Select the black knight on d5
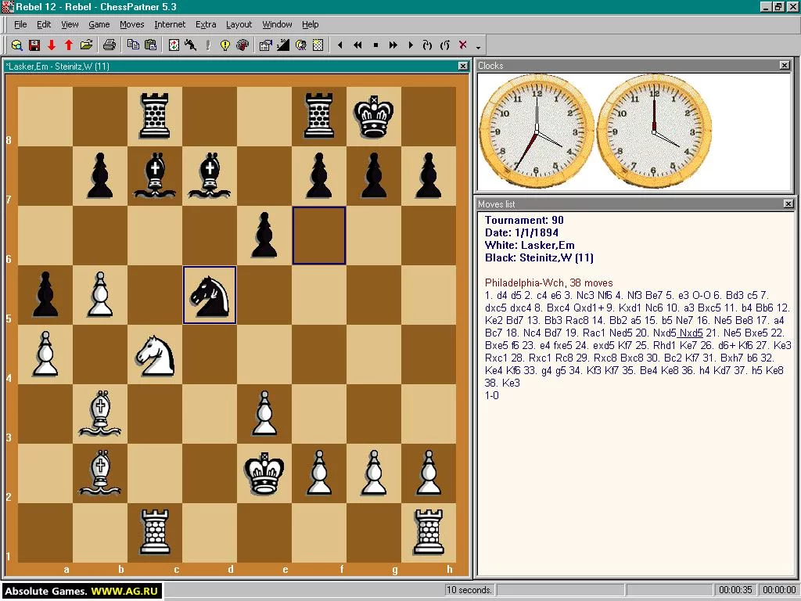This screenshot has width=801, height=601. coord(210,295)
